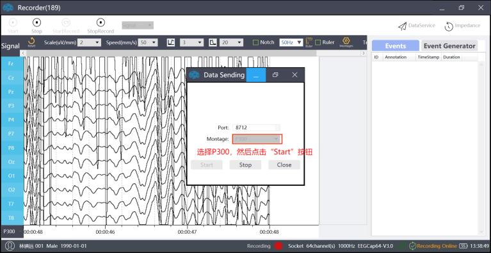Click the Stop button in Data Sending

coord(245,165)
